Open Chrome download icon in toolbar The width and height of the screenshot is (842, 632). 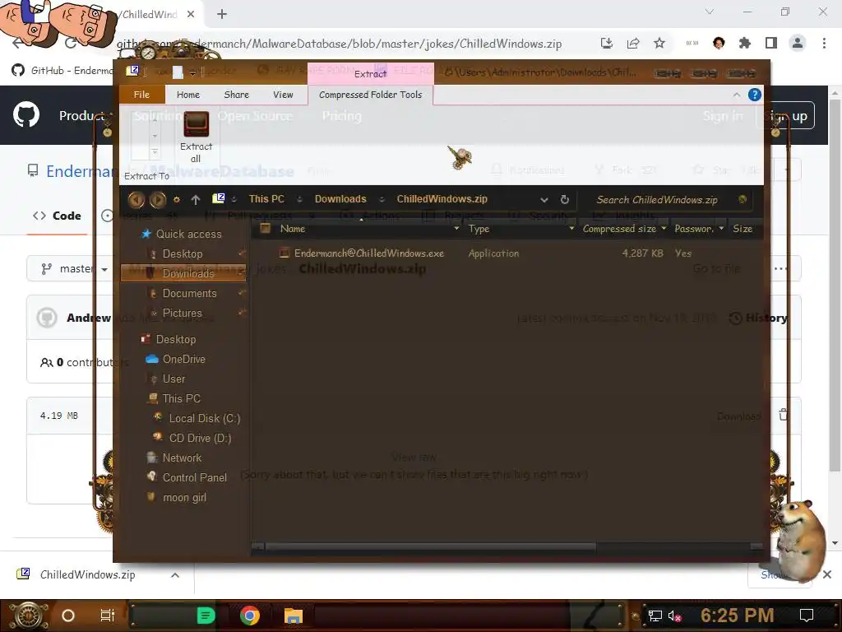606,44
